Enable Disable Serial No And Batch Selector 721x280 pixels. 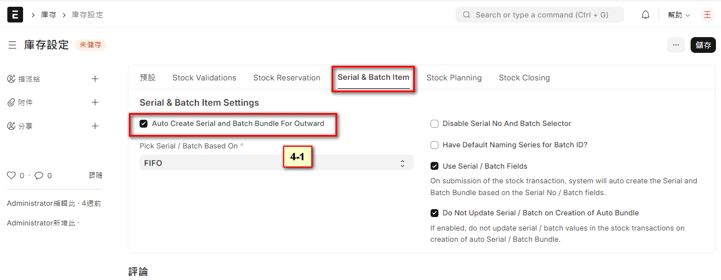point(435,124)
